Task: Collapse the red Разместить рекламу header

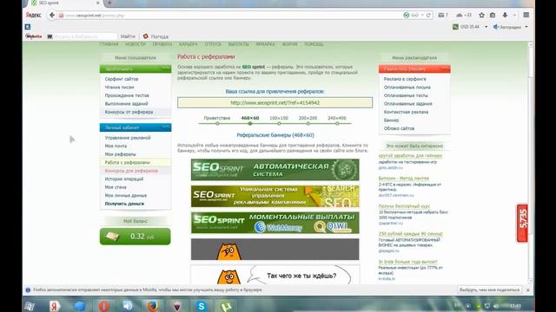Action: [414, 68]
